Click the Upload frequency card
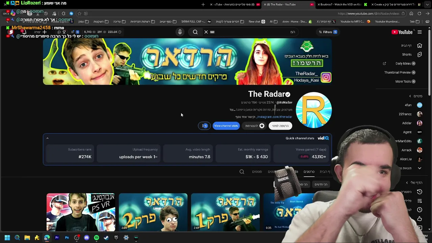432x243 pixels. click(x=129, y=153)
